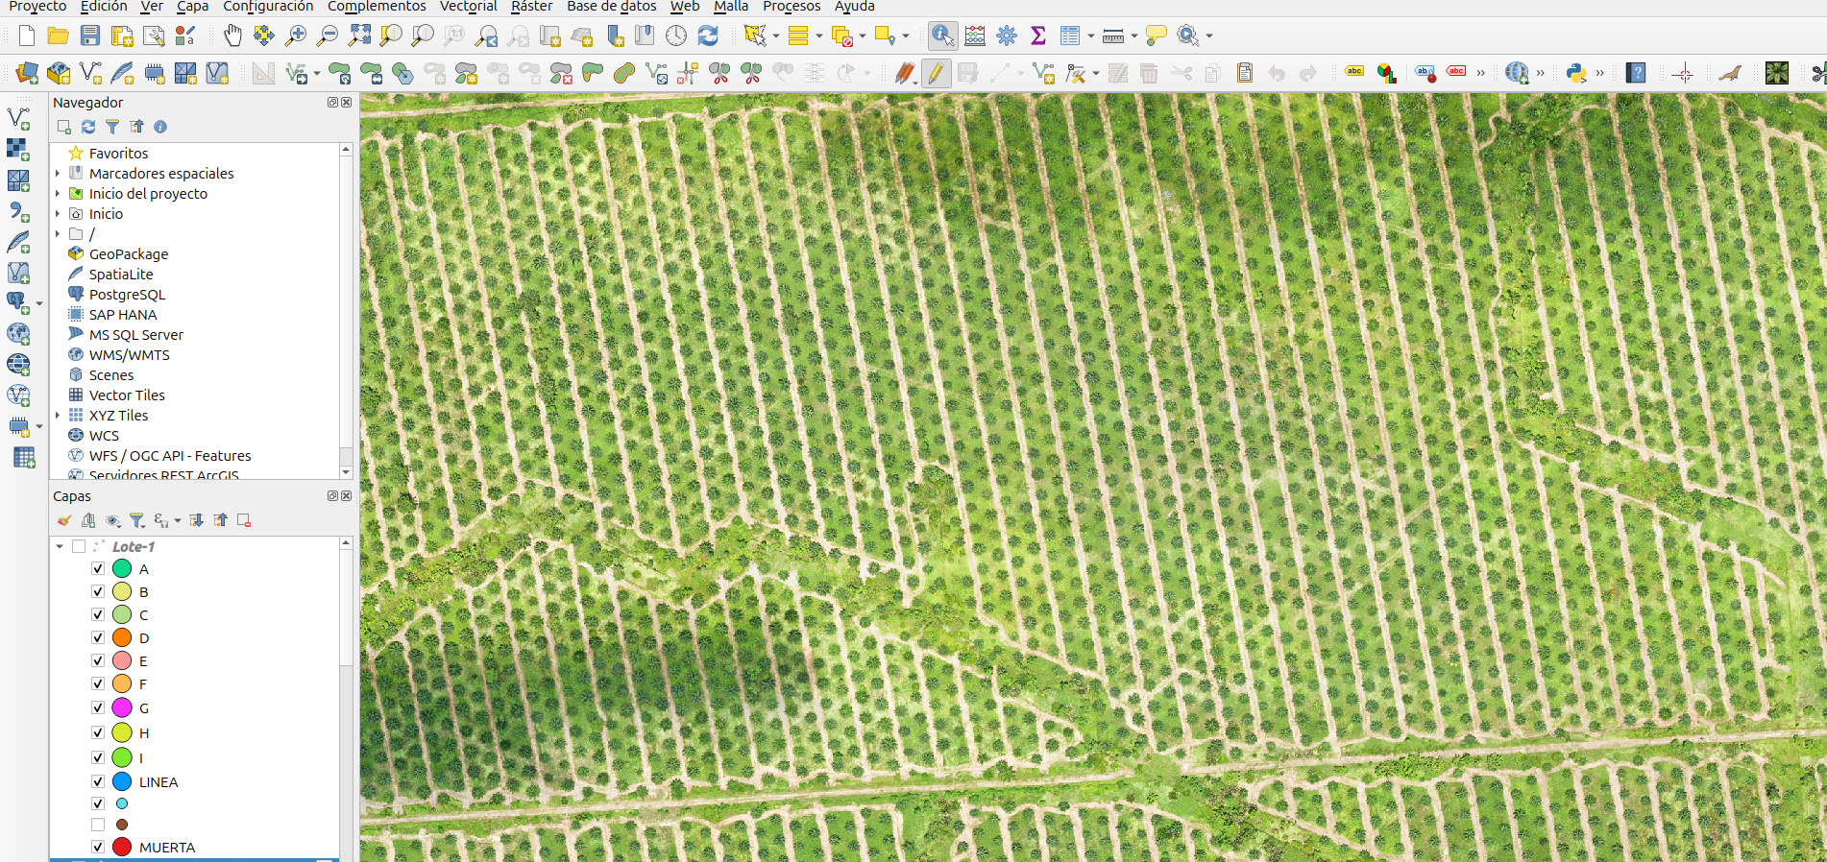Collapse the Lote-1 layer tree
Screen dimensions: 1827x862
point(60,546)
